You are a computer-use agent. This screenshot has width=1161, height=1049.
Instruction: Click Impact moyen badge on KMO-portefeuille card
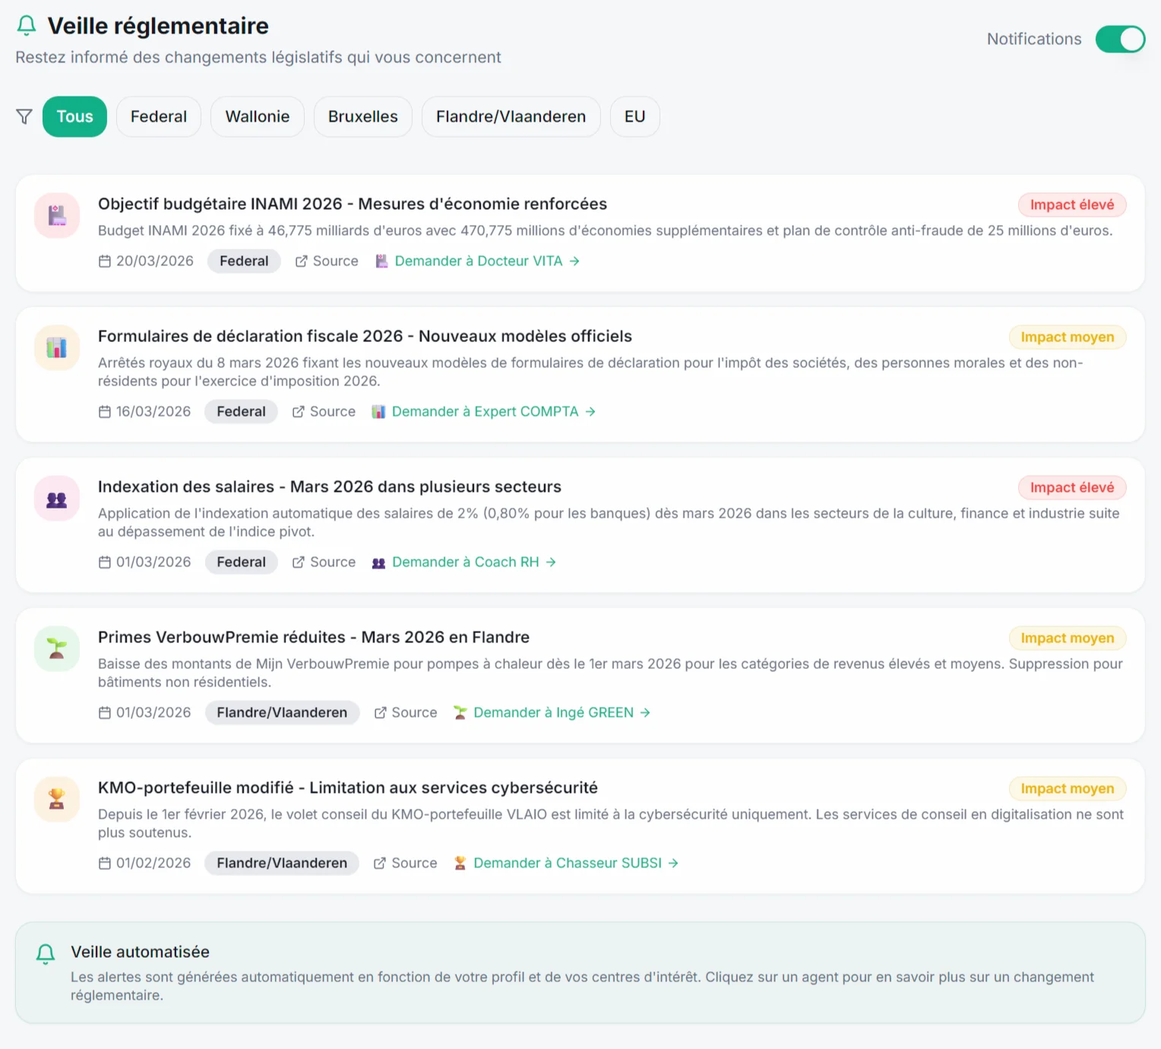point(1067,788)
